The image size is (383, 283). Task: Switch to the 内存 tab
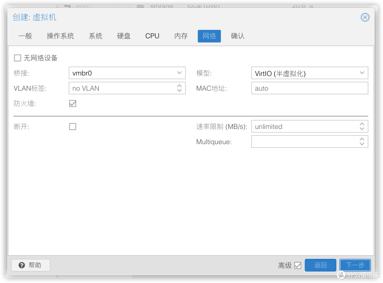tap(181, 36)
